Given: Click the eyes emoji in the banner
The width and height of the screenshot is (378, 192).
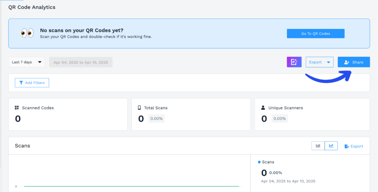Looking at the screenshot, I should 27,33.
